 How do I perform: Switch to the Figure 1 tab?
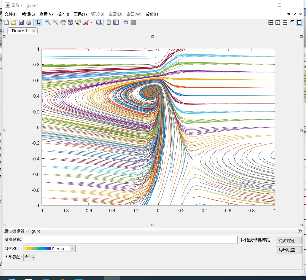pyautogui.click(x=20, y=31)
